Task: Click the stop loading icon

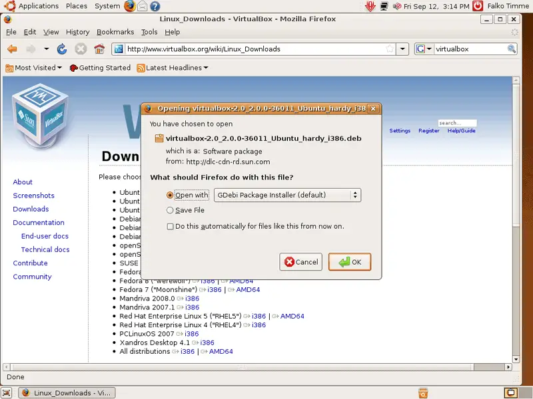Action: click(81, 49)
